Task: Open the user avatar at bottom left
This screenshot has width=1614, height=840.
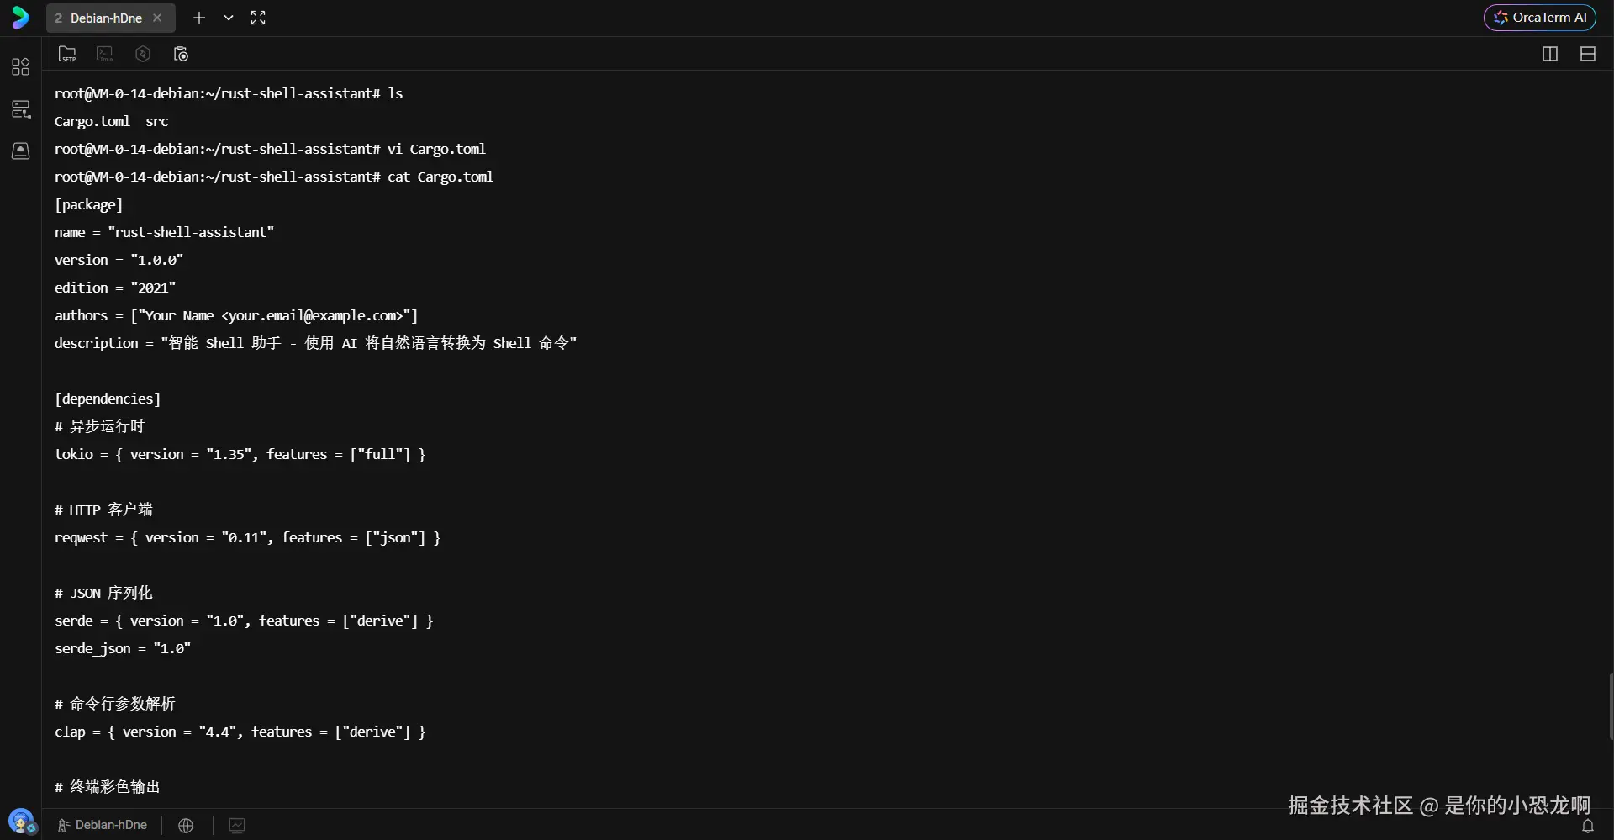Action: pyautogui.click(x=22, y=822)
